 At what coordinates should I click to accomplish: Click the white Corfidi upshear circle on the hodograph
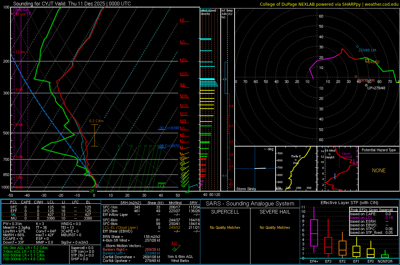pyautogui.click(x=366, y=85)
